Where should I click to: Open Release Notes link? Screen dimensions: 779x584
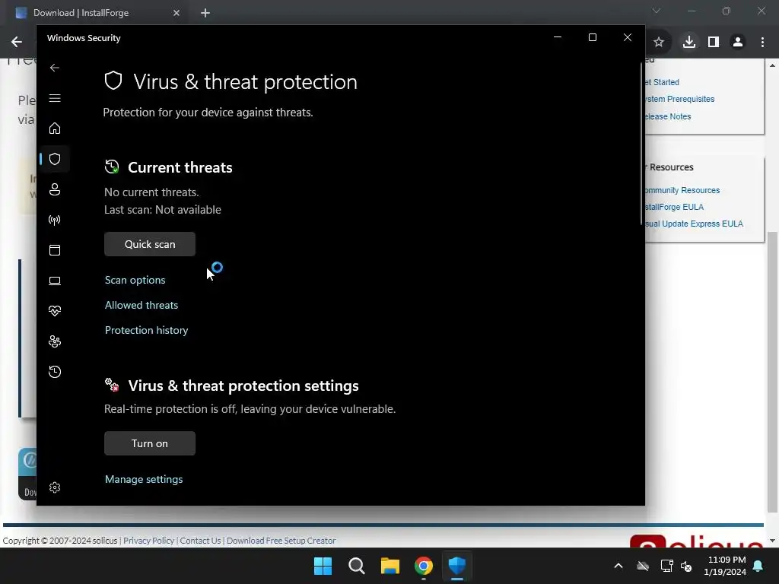coord(668,116)
